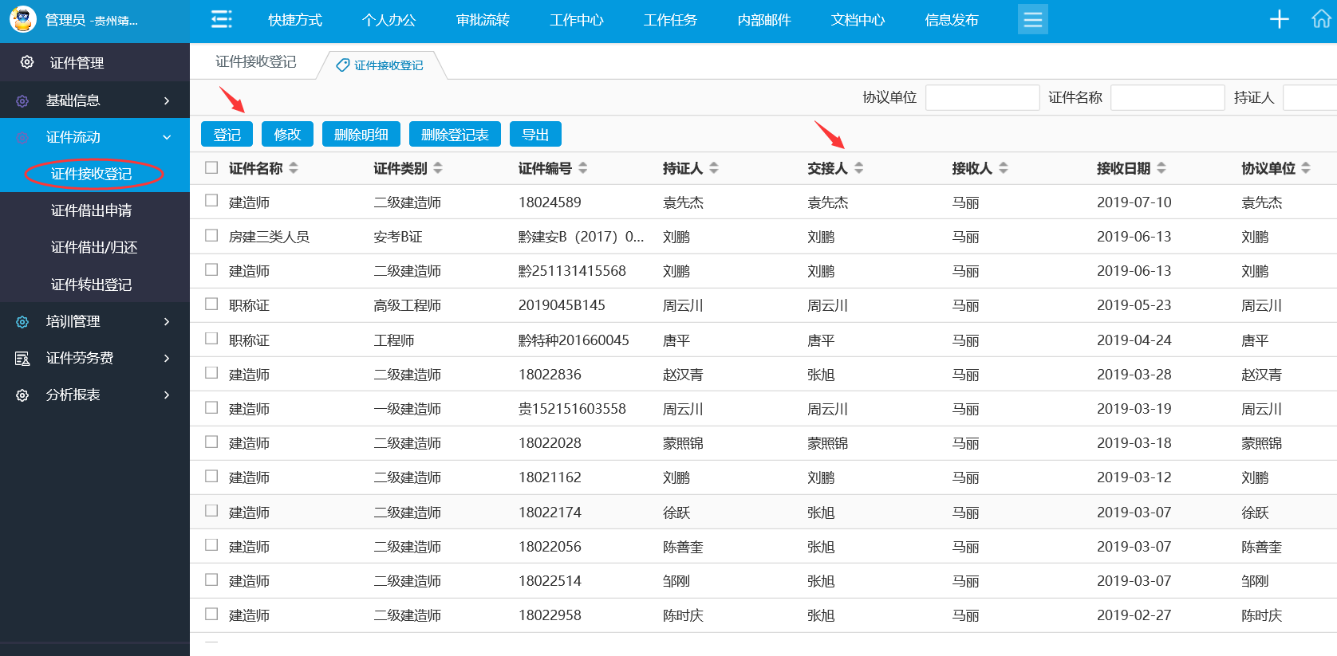Sort by 交接人 column sort icon
The height and width of the screenshot is (656, 1337).
pos(859,168)
